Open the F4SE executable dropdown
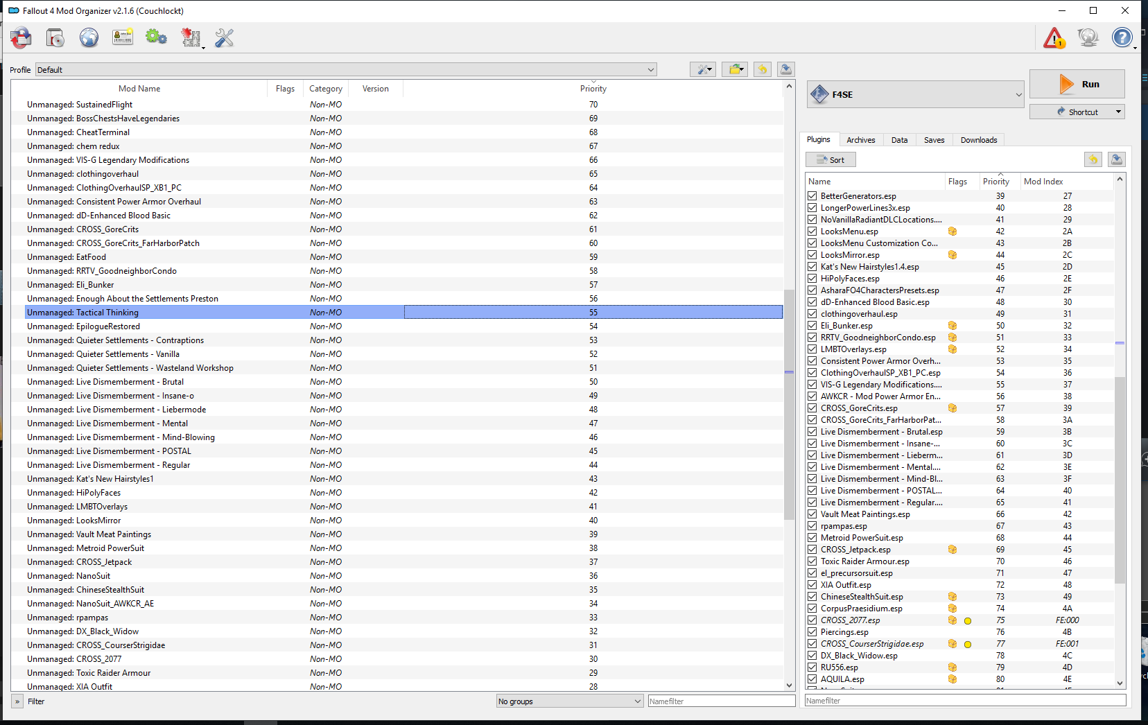1148x725 pixels. [x=915, y=94]
